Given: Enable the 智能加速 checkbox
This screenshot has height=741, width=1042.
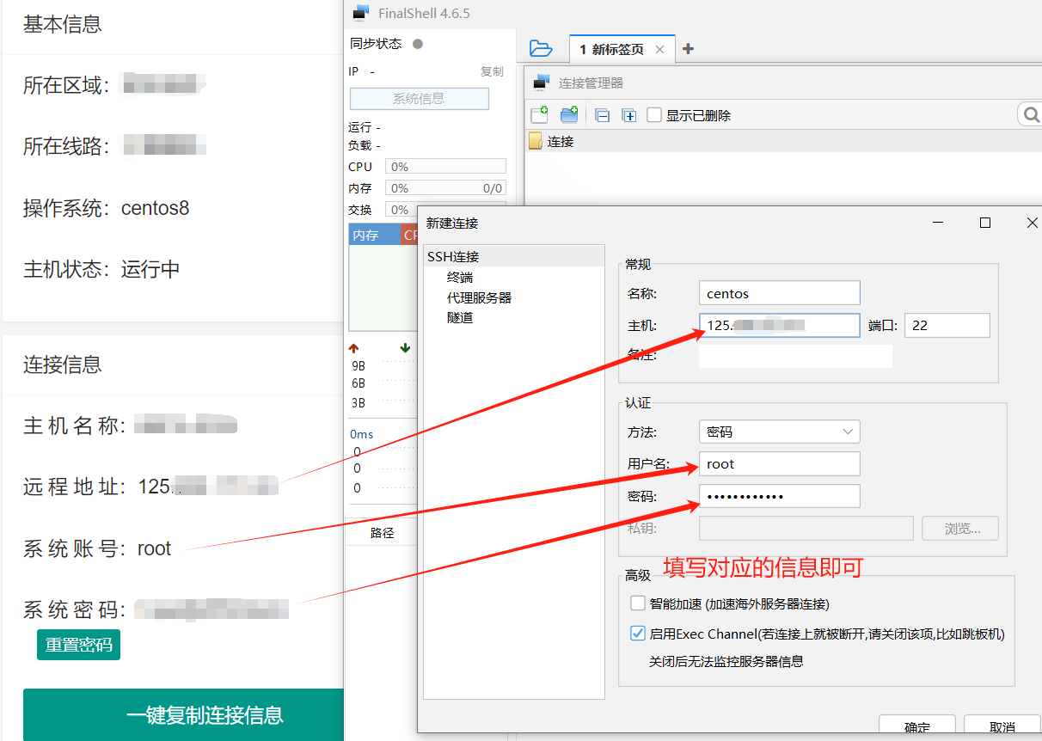Looking at the screenshot, I should [638, 603].
